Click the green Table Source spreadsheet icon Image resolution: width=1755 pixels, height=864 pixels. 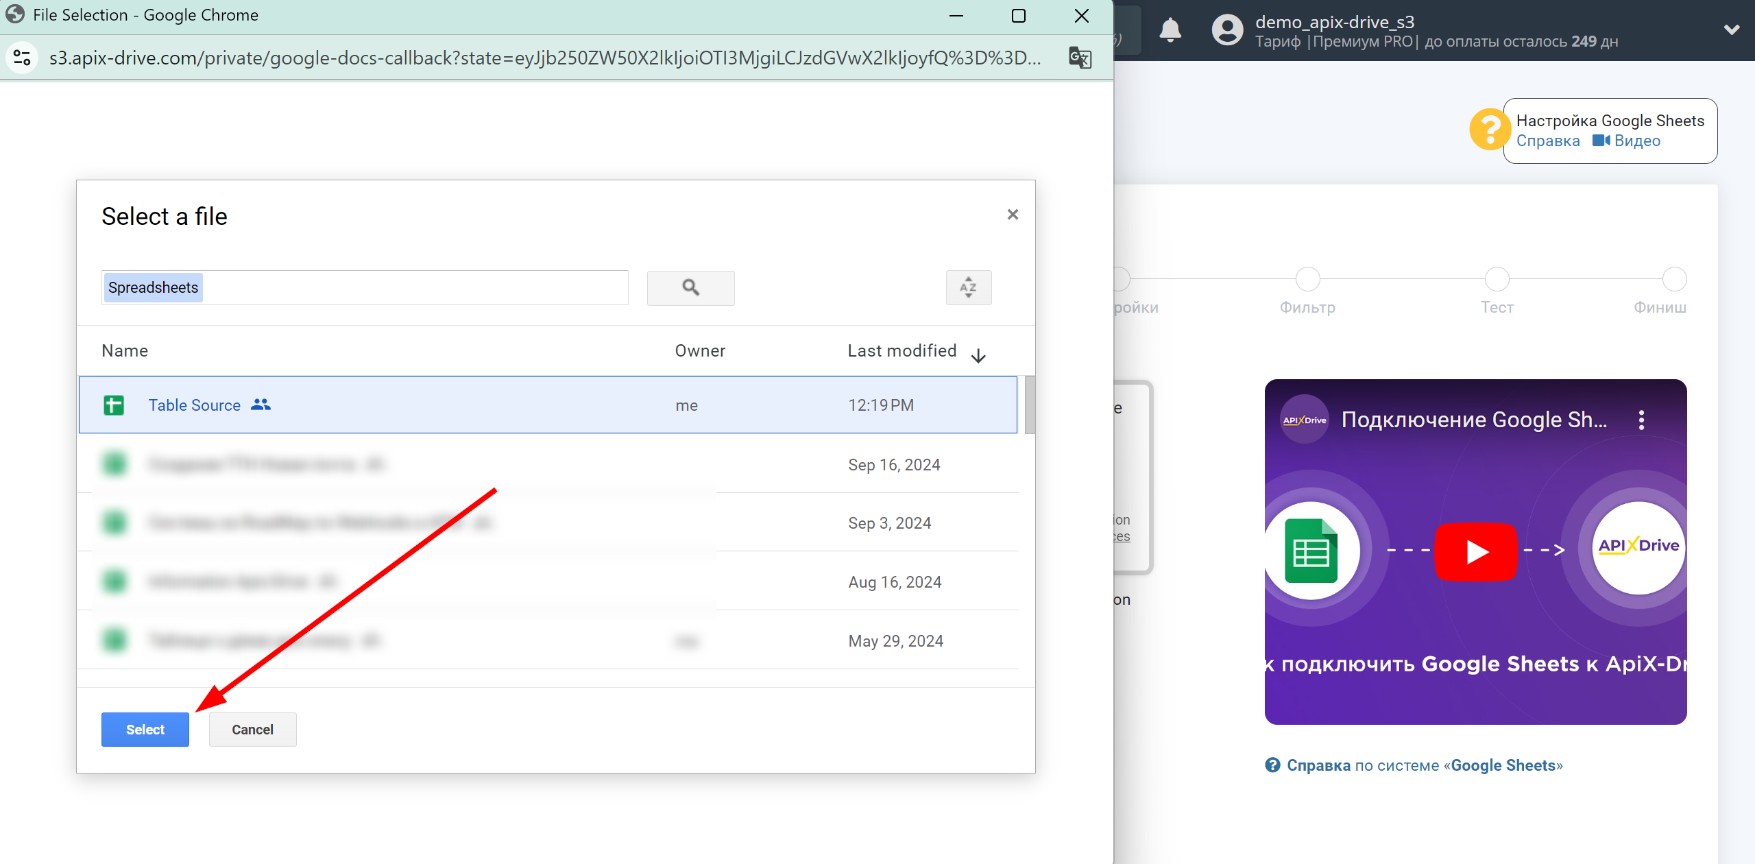click(x=113, y=405)
